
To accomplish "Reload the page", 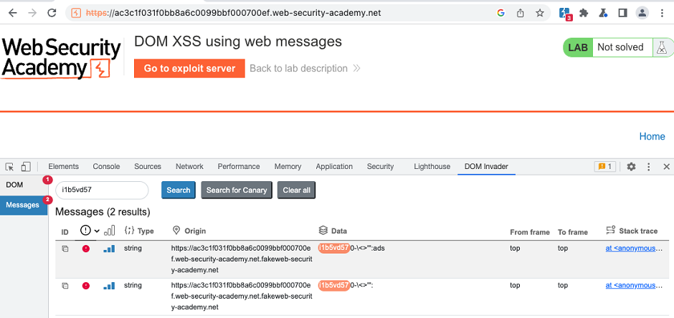I will (52, 13).
